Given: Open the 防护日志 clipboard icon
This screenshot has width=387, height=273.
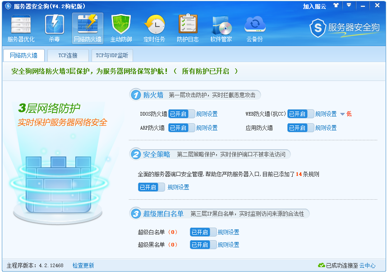Looking at the screenshot, I should [188, 28].
